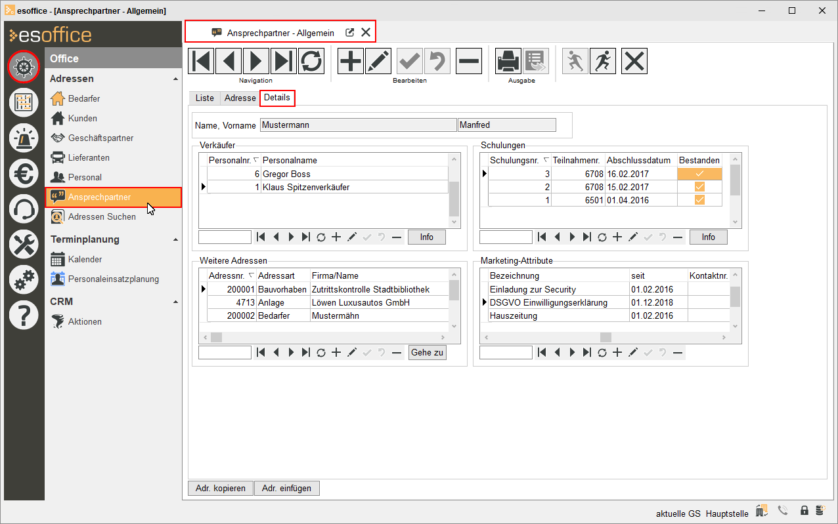
Task: Add a new entry in the Verkäufer grid
Action: [336, 237]
